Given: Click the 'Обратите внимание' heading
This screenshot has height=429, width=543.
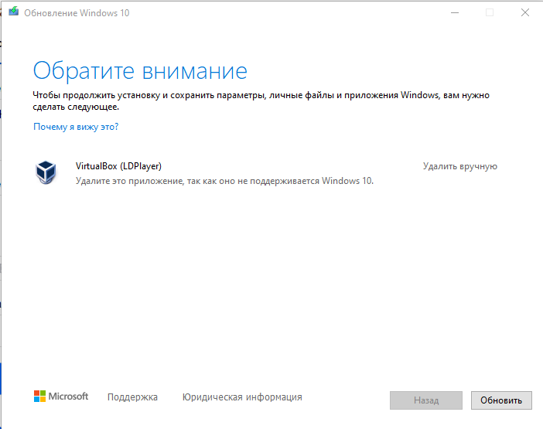Looking at the screenshot, I should click(x=140, y=70).
